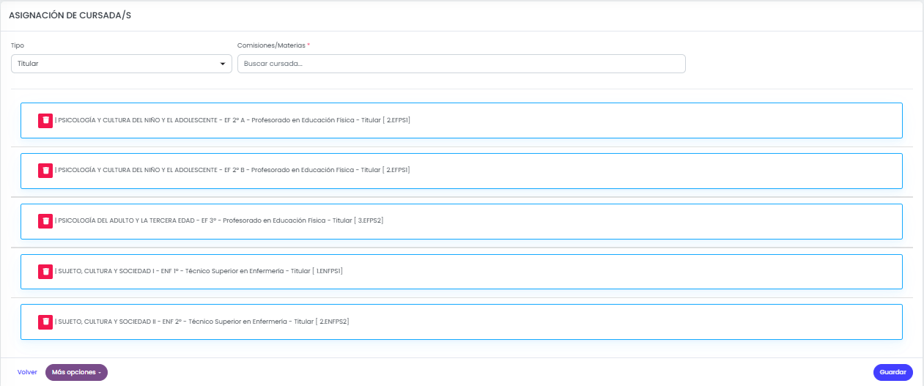The width and height of the screenshot is (924, 386).
Task: Save with the Guardar button
Action: tap(893, 372)
